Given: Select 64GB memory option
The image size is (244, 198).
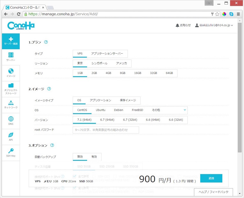Looking at the screenshot, I should (169, 73).
